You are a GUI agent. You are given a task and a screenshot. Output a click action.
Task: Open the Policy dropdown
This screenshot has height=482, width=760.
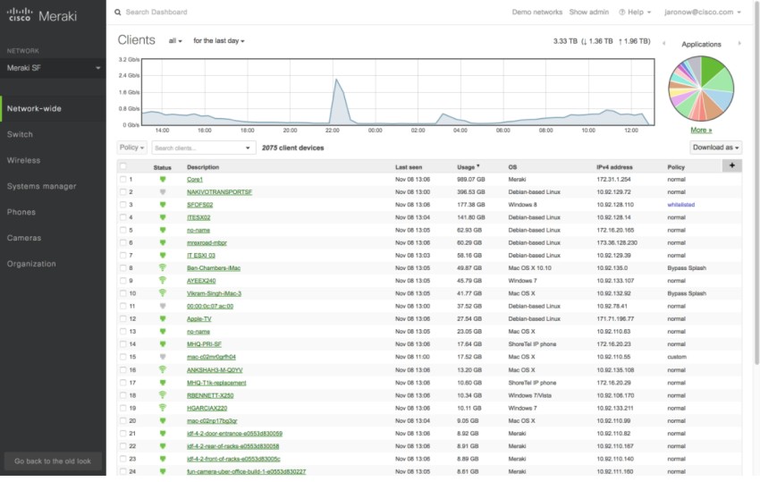(131, 148)
